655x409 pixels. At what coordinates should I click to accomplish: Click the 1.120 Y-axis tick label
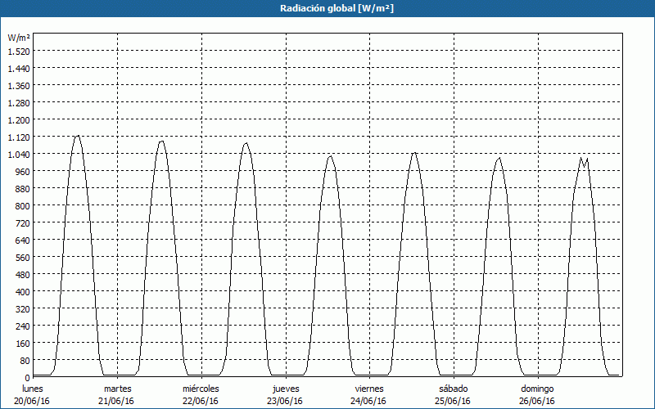(19, 137)
